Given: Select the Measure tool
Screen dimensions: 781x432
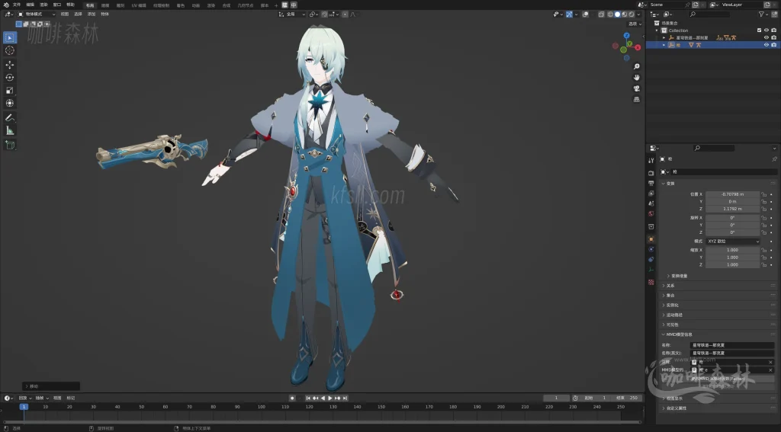Looking at the screenshot, I should pyautogui.click(x=9, y=130).
